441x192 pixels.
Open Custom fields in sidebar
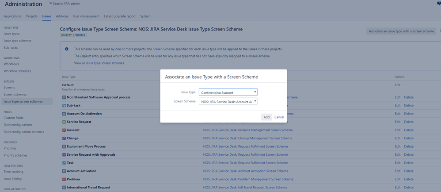click(x=14, y=118)
